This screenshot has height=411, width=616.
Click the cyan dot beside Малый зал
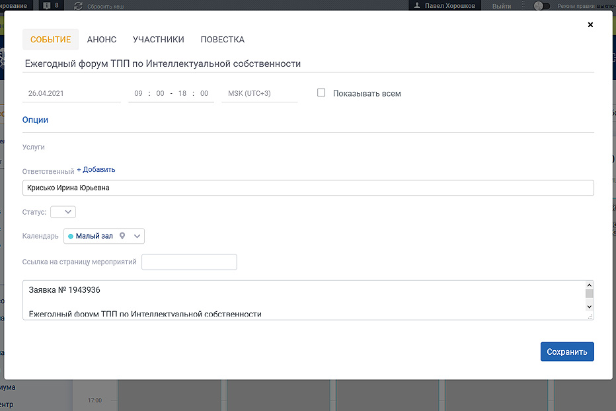point(71,236)
